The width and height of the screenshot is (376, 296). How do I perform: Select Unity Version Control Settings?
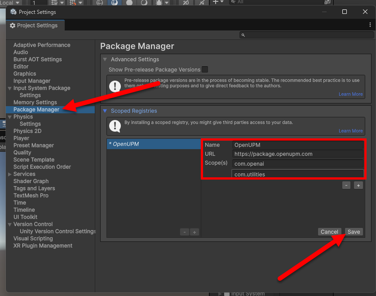[58, 232]
